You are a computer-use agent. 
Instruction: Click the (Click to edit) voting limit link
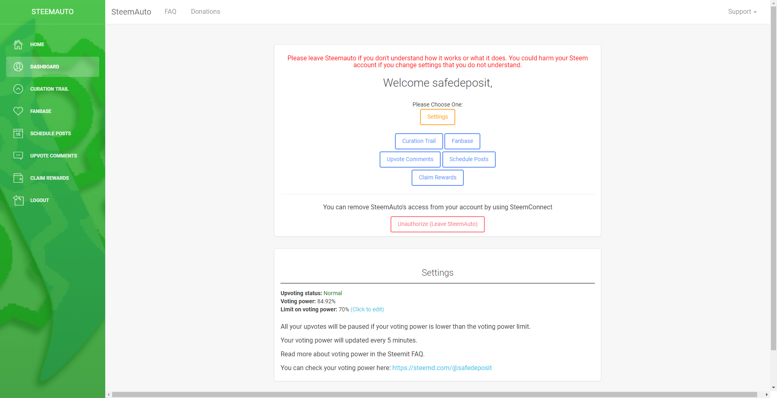[x=367, y=309]
